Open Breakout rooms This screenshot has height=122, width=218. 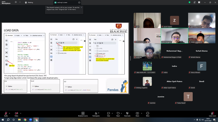[83, 114]
